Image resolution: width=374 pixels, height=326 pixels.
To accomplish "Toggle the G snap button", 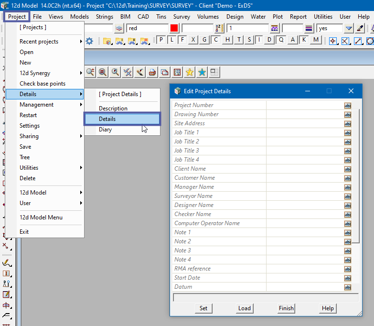I will click(204, 40).
